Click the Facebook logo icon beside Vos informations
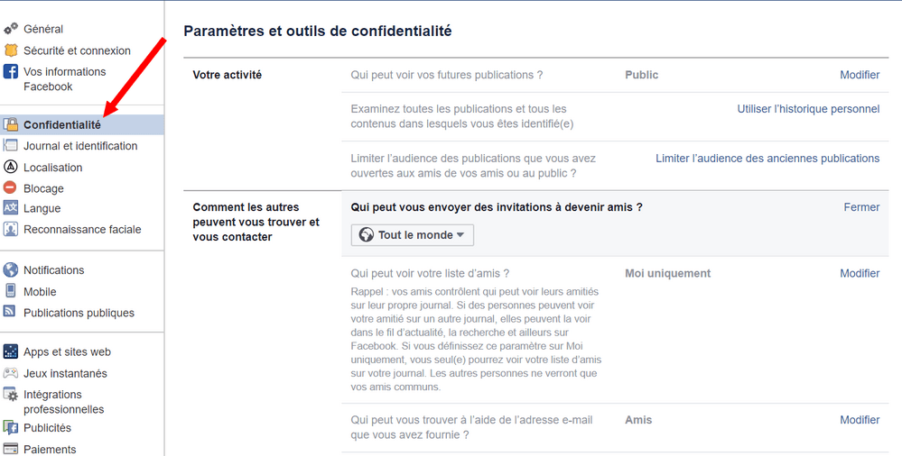 [10, 72]
